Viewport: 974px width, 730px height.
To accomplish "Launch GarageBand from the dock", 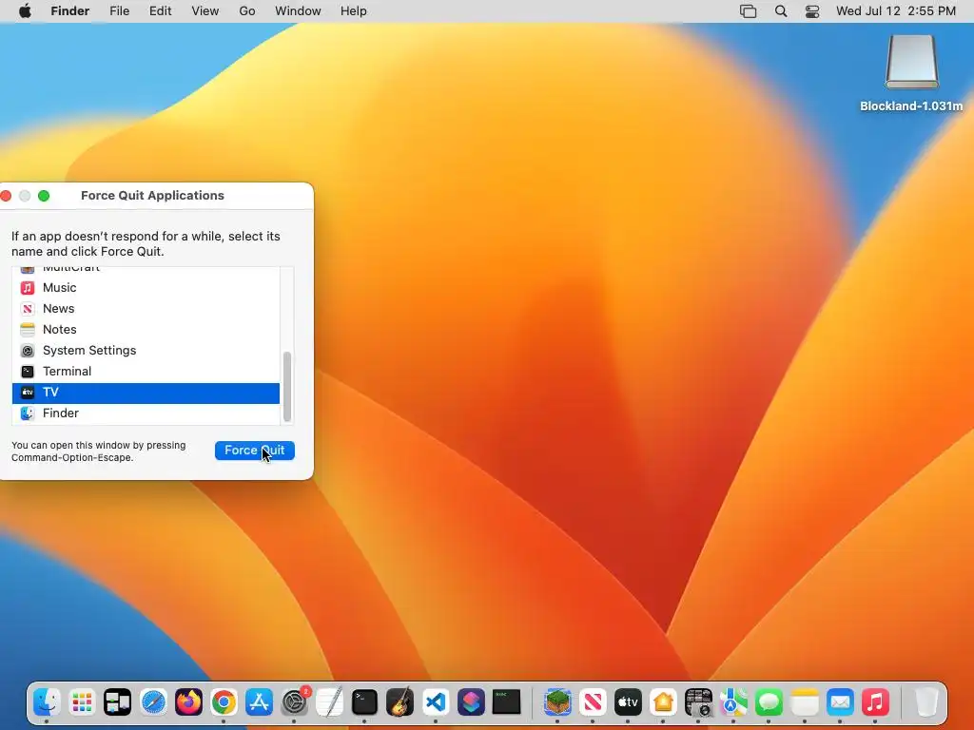I will (x=400, y=702).
